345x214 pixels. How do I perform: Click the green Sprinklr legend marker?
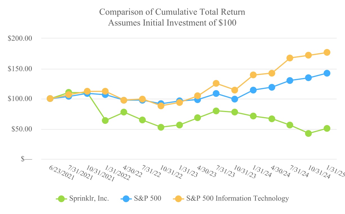pos(61,199)
